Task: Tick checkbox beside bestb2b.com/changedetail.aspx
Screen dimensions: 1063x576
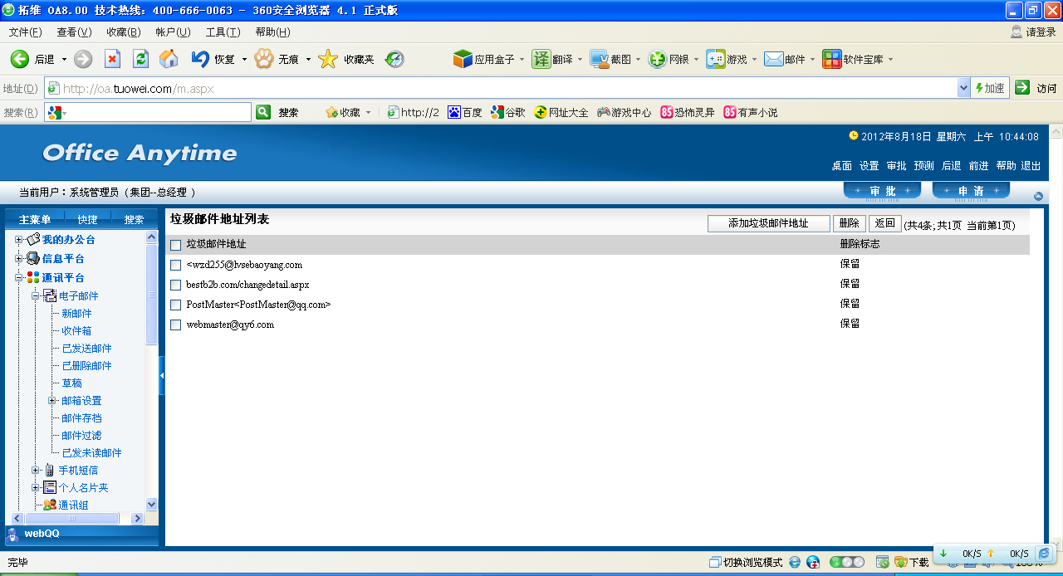Action: (x=175, y=286)
